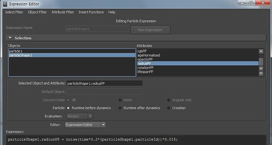Viewport: 272px width, 145px height.
Task: Click the Attributes list top scroll up arrow
Action: (261, 51)
